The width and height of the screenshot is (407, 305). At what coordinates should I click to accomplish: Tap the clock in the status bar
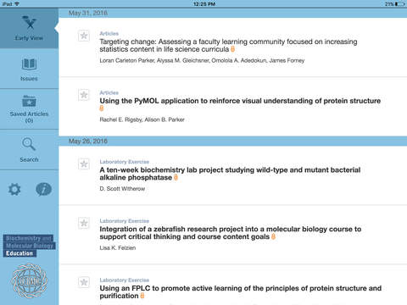pyautogui.click(x=204, y=4)
